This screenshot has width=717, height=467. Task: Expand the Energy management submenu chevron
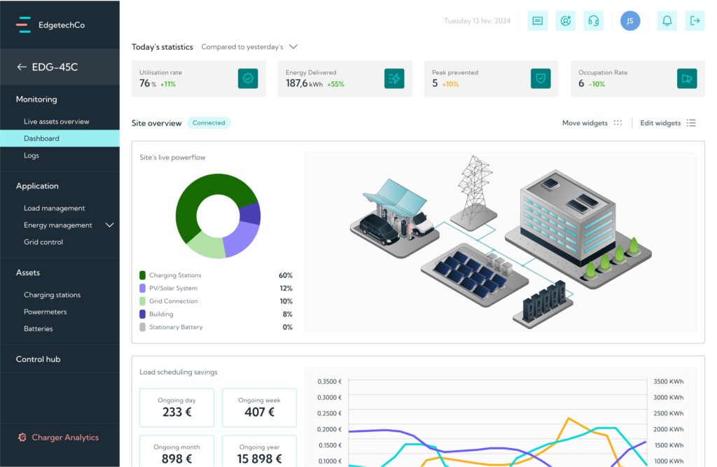tap(109, 225)
